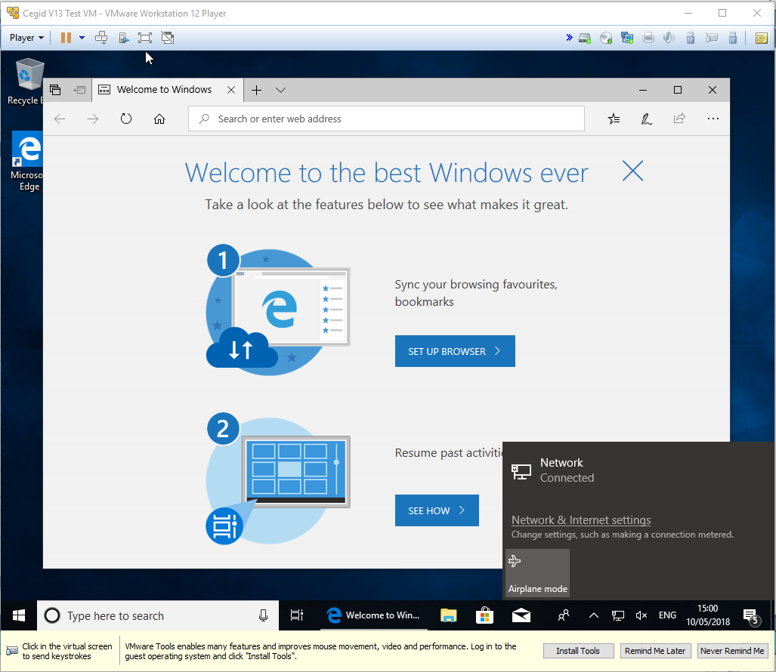Click the SET UP BROWSER button
Viewport: 776px width, 672px height.
click(455, 351)
